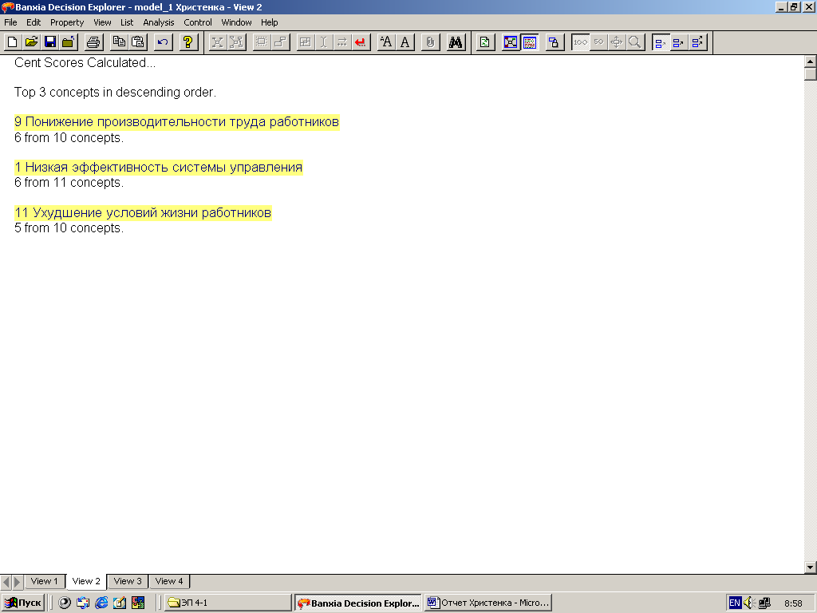The width and height of the screenshot is (817, 613).
Task: Open a model with the folder icon
Action: pyautogui.click(x=31, y=42)
